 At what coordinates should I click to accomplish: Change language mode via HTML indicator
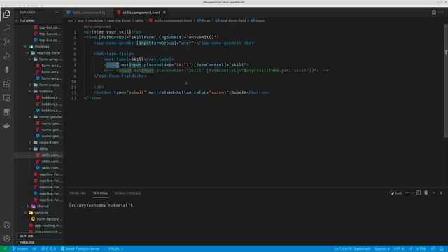[x=421, y=249]
